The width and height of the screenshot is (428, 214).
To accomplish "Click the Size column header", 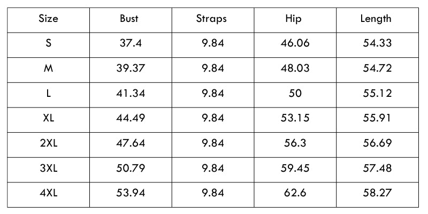I will pyautogui.click(x=48, y=19).
